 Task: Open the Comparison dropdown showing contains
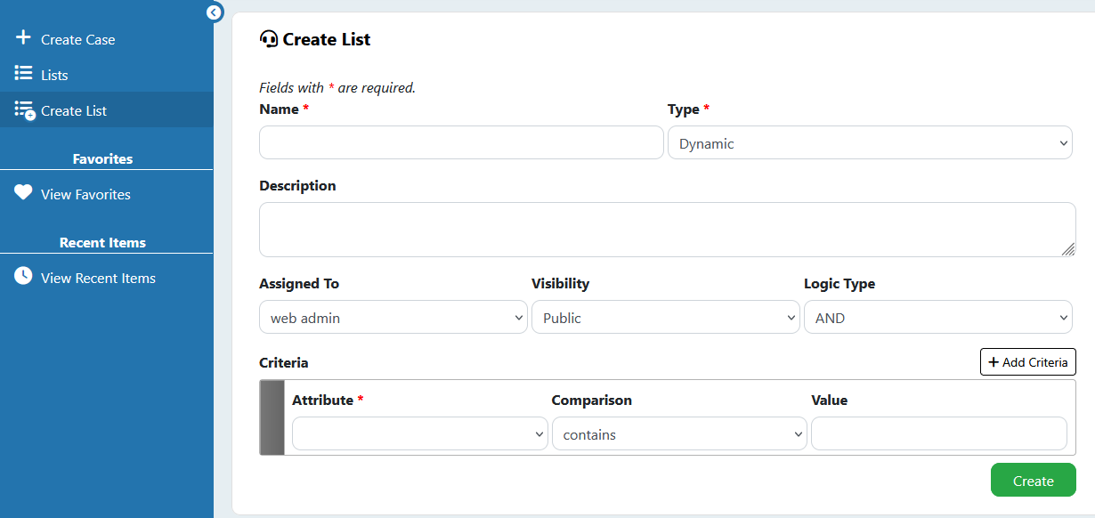679,433
